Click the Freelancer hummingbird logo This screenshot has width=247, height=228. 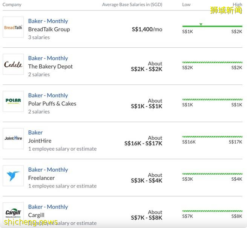[13, 176]
